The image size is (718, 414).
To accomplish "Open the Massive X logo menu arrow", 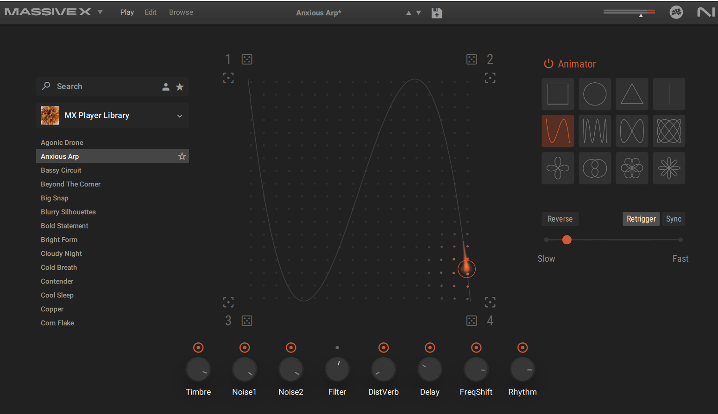I will coord(100,12).
